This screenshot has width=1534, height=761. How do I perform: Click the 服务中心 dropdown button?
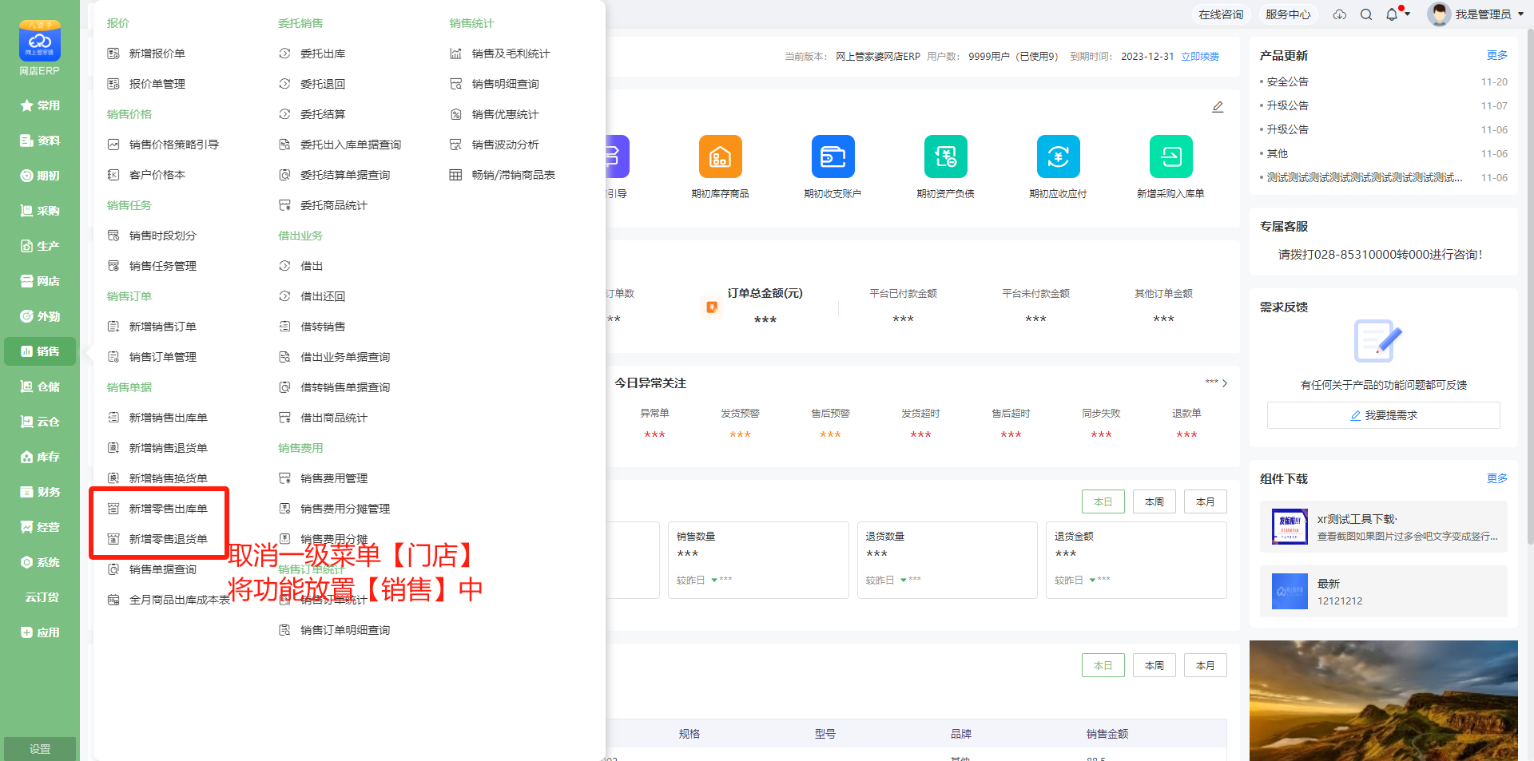pyautogui.click(x=1288, y=14)
